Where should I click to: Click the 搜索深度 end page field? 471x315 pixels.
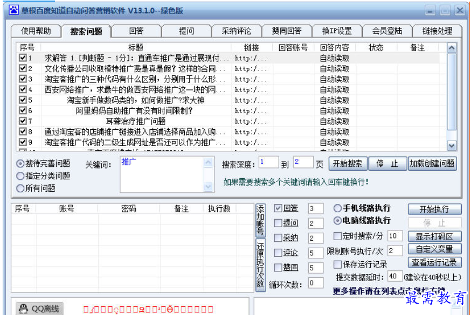pos(303,162)
